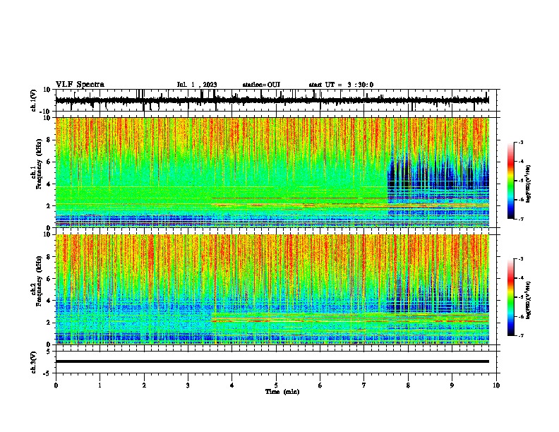Click the "0" tick on the Time axis

click(x=56, y=385)
